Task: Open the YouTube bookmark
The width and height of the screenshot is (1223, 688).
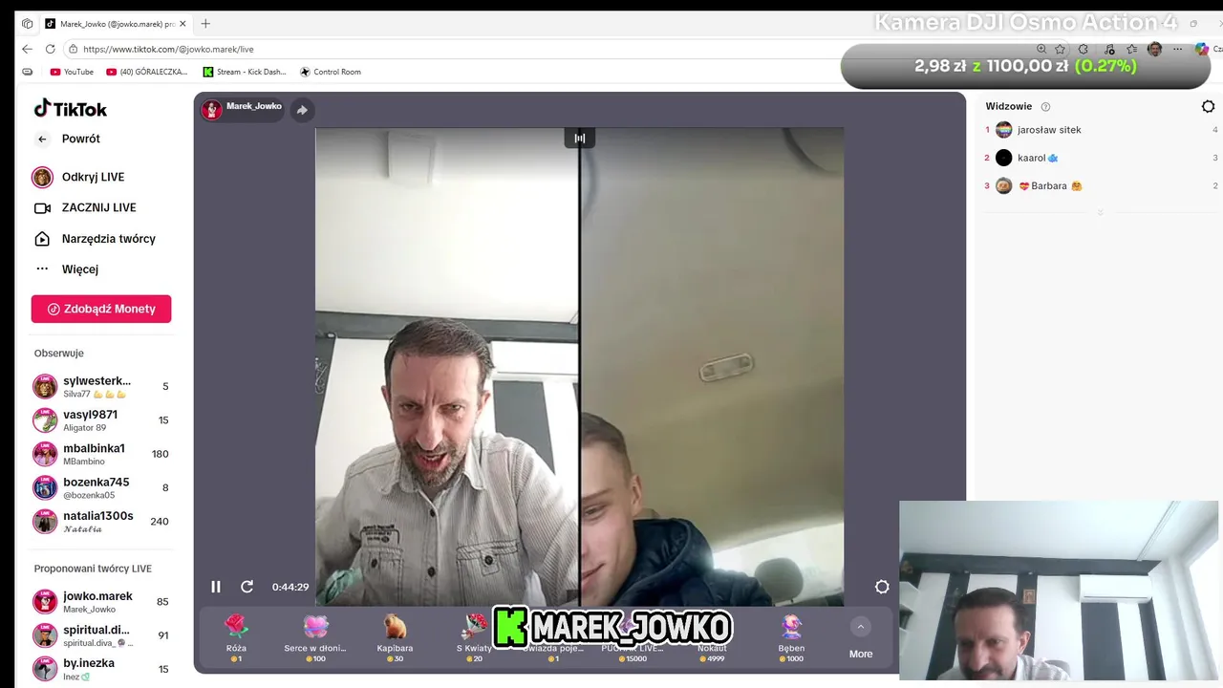Action: pos(72,72)
